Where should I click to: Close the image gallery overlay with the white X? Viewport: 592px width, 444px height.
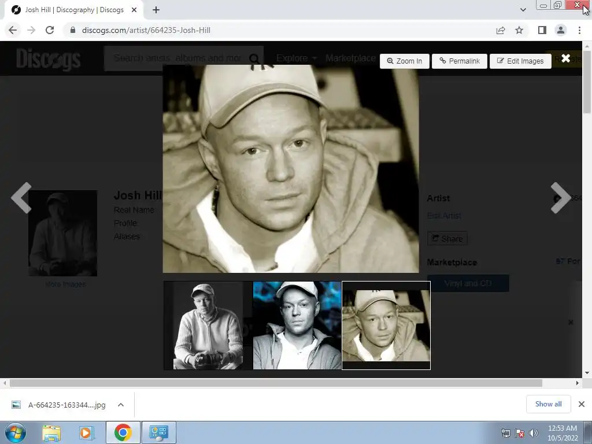point(565,58)
